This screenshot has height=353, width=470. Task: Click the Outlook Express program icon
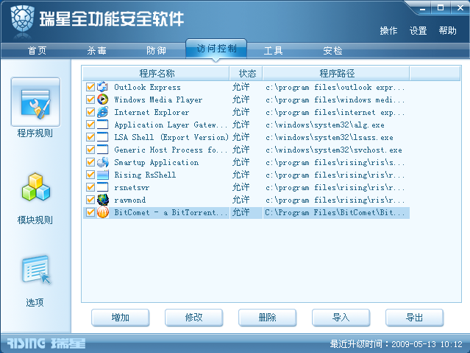(x=102, y=87)
